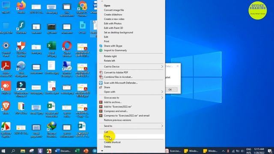Switch to first Windows sticky note taskbar button
The width and height of the screenshot is (274, 154).
pyautogui.click(x=191, y=151)
